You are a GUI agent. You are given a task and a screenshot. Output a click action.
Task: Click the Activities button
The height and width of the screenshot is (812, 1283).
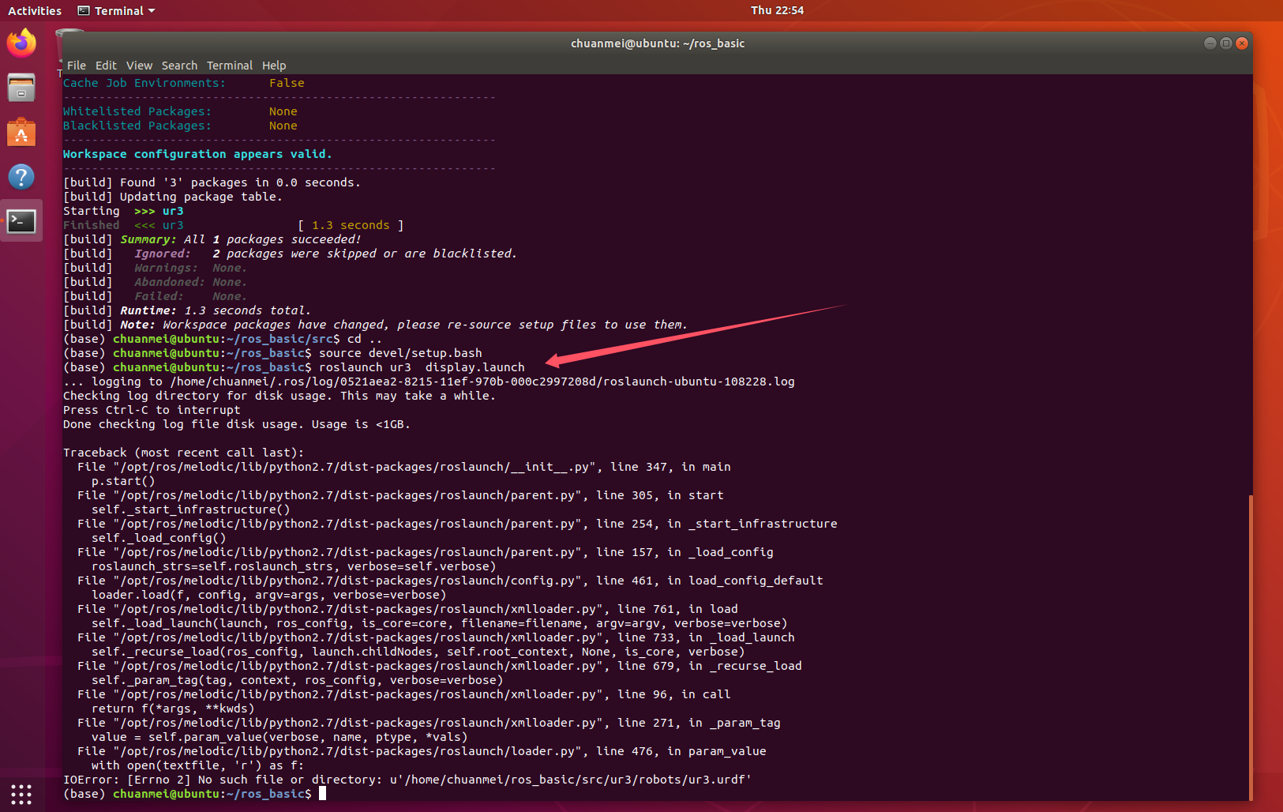(x=35, y=10)
